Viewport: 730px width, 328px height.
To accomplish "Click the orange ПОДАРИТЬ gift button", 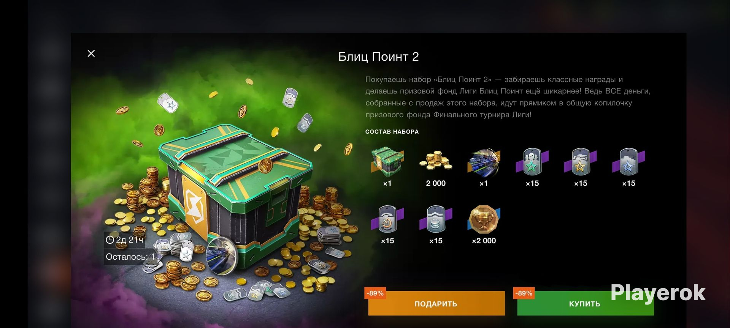I will (436, 303).
